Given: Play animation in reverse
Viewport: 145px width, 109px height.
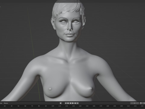Looking at the screenshot, I should click(71, 103).
